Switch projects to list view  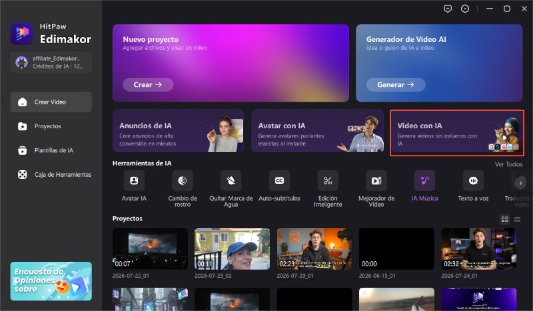coord(518,219)
